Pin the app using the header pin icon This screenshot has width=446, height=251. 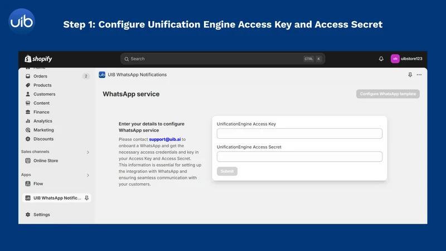coord(410,75)
